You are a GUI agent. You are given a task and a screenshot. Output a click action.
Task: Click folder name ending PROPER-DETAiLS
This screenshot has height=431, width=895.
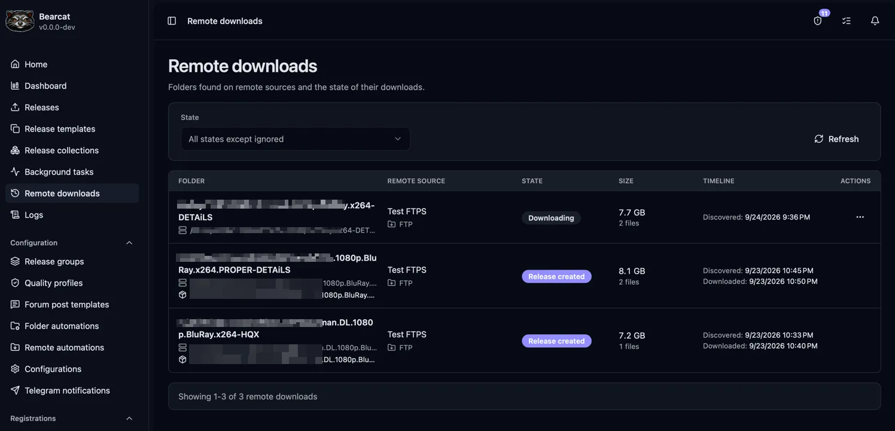click(277, 264)
